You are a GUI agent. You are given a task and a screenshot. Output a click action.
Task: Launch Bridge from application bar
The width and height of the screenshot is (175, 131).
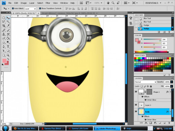(81, 3)
